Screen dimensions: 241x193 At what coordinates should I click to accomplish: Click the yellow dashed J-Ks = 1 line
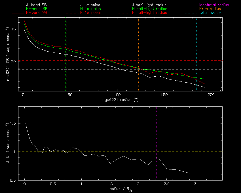120,152
